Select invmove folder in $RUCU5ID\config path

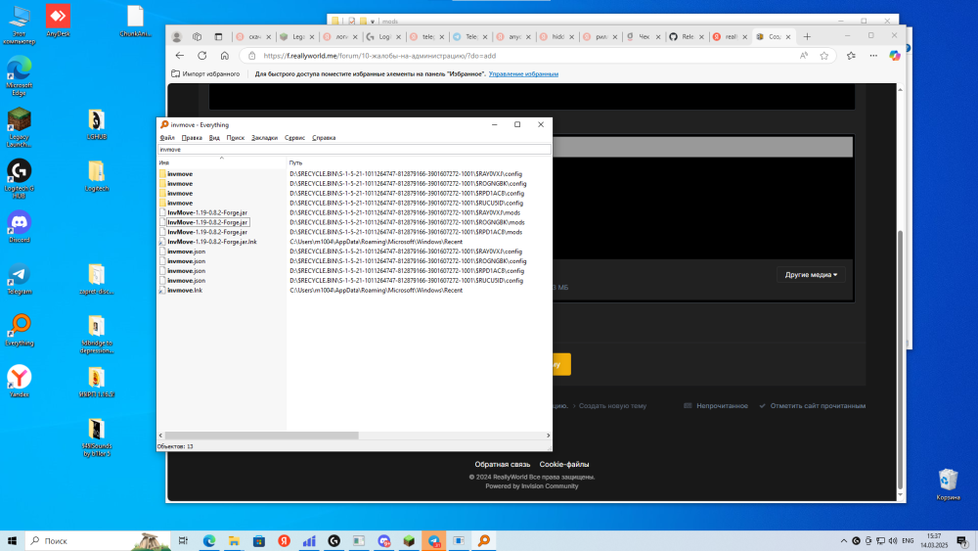point(180,203)
